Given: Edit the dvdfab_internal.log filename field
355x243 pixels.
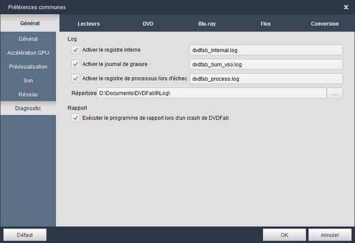Looking at the screenshot, I should [266, 50].
